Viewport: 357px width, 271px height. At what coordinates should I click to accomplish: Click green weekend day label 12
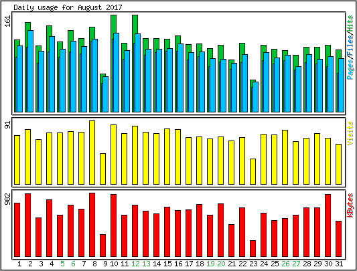135,264
